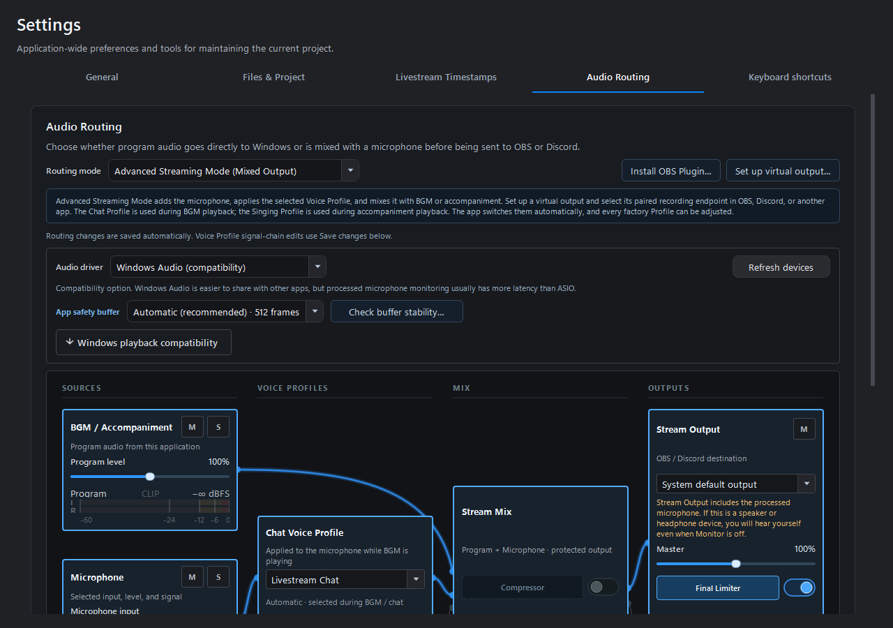Open the Livestream Chat profile dropdown
893x628 pixels.
pyautogui.click(x=345, y=580)
